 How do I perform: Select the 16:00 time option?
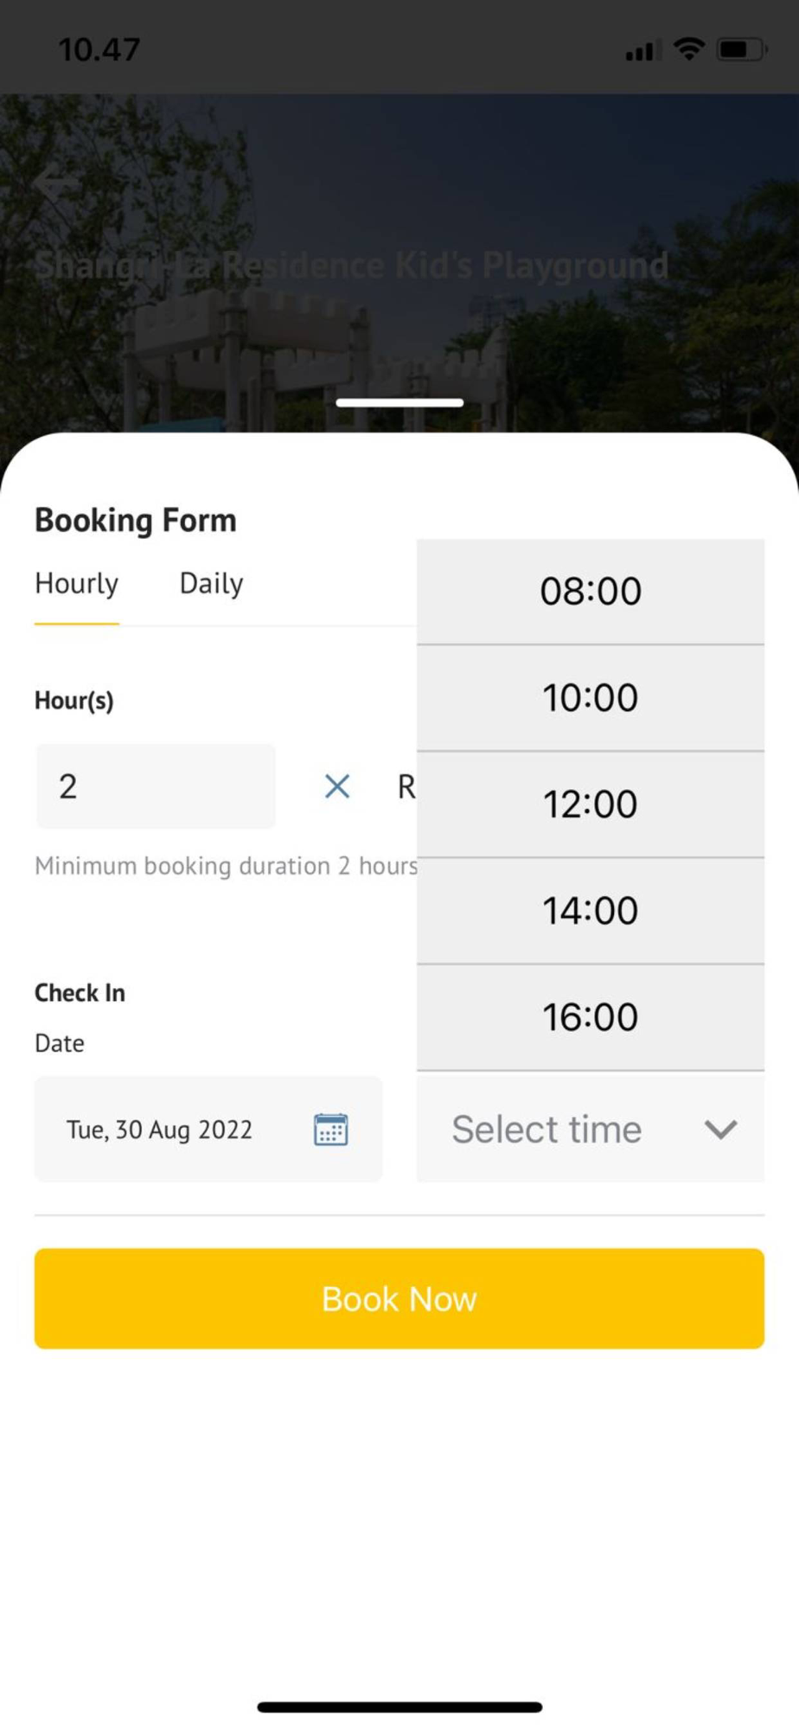[591, 1017]
